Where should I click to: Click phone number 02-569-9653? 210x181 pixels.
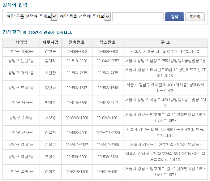click(77, 52)
